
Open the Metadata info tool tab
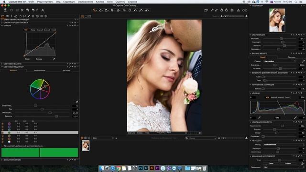tap(37, 16)
